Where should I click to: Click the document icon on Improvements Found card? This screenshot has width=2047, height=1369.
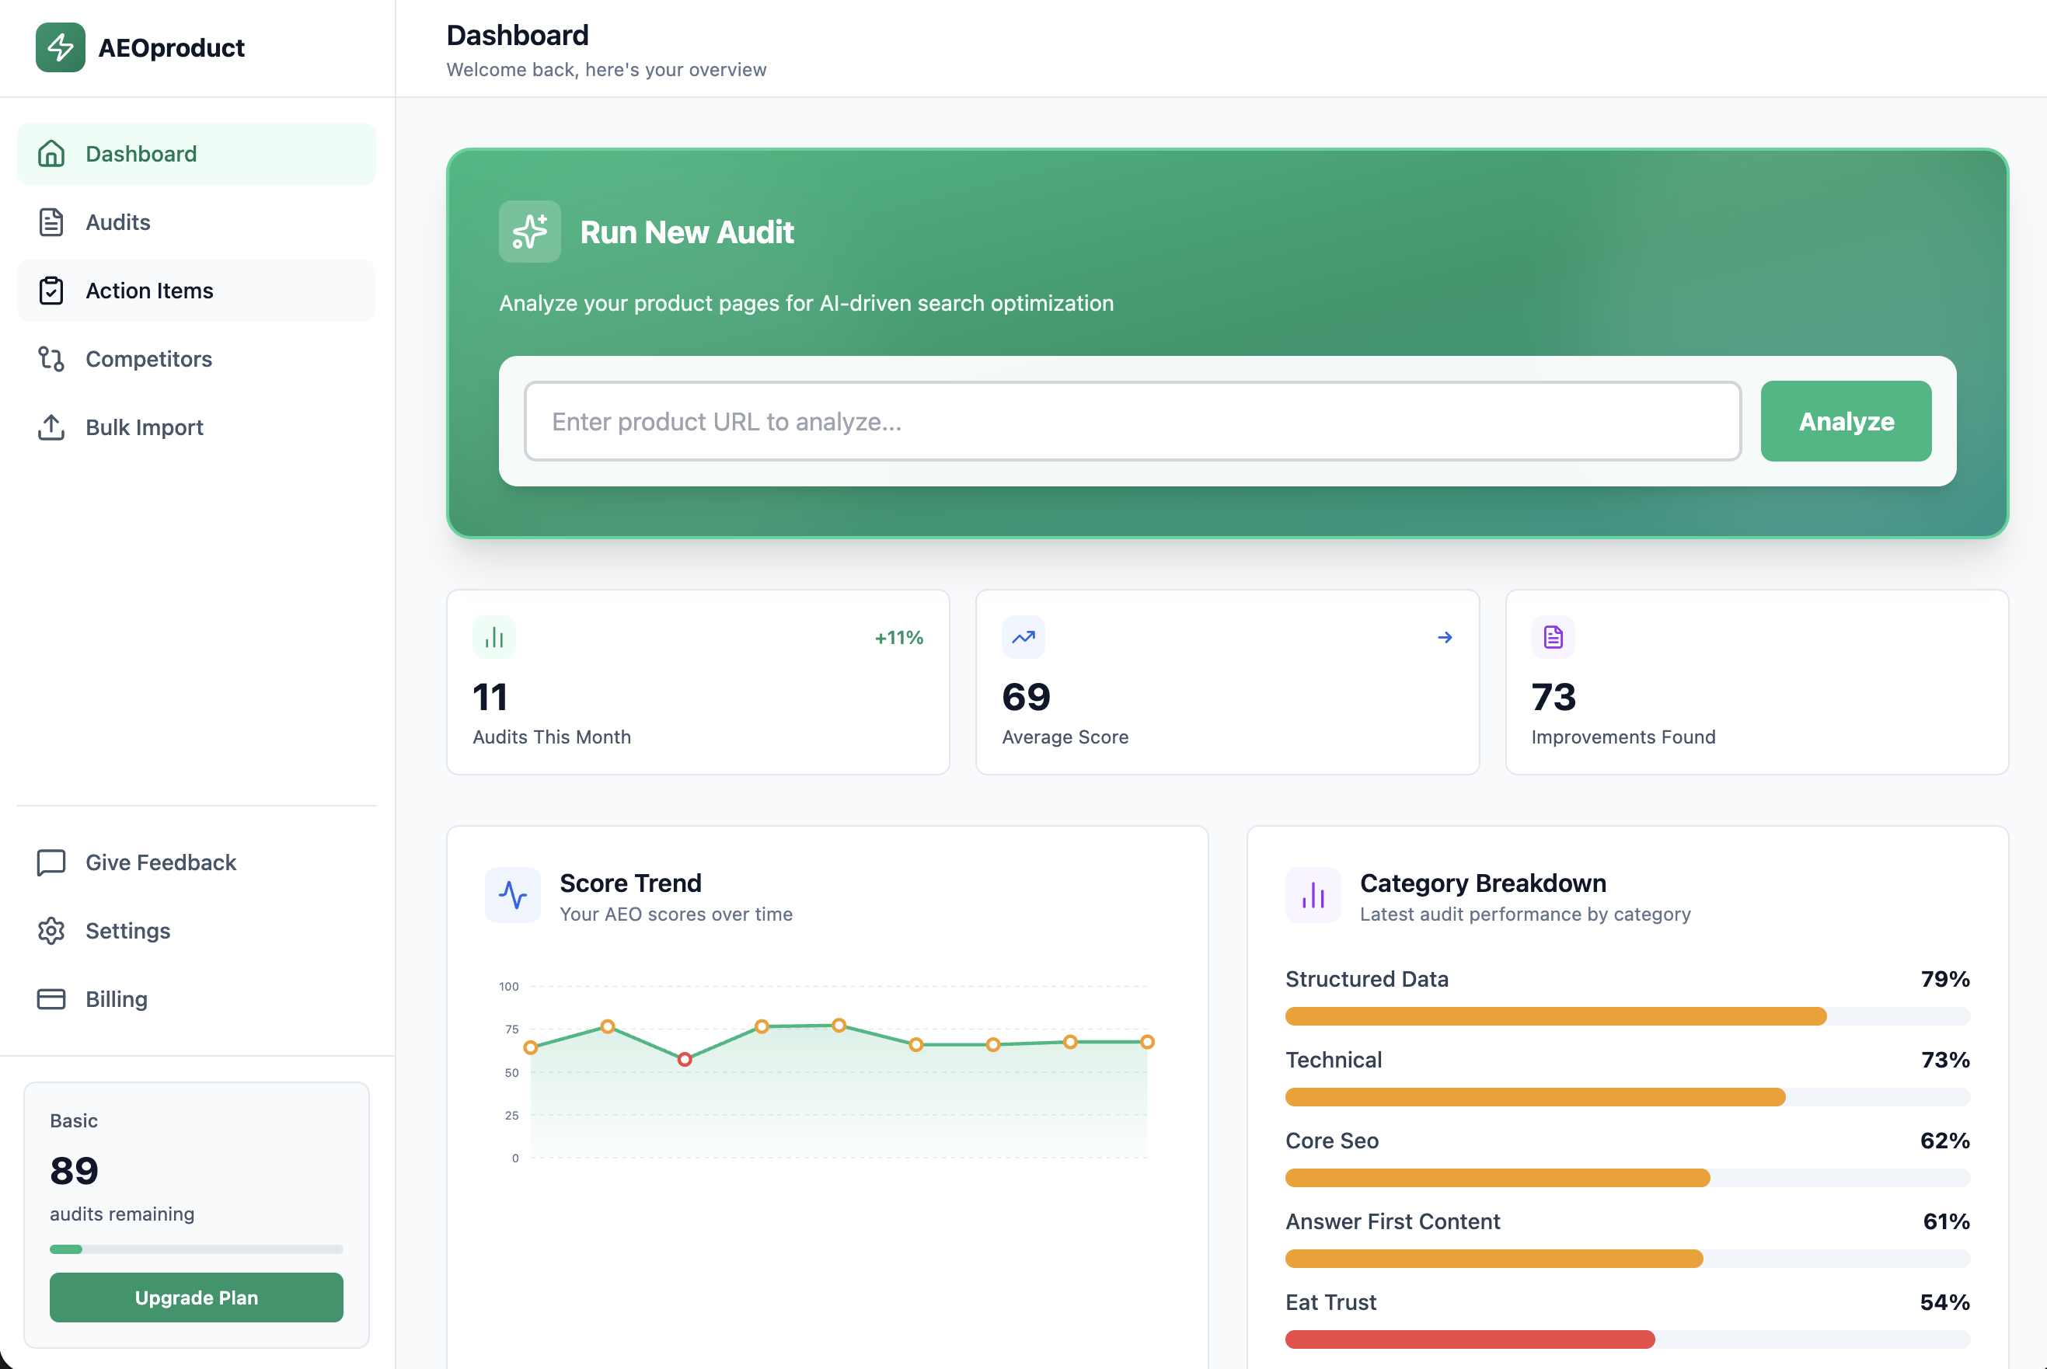click(x=1552, y=636)
